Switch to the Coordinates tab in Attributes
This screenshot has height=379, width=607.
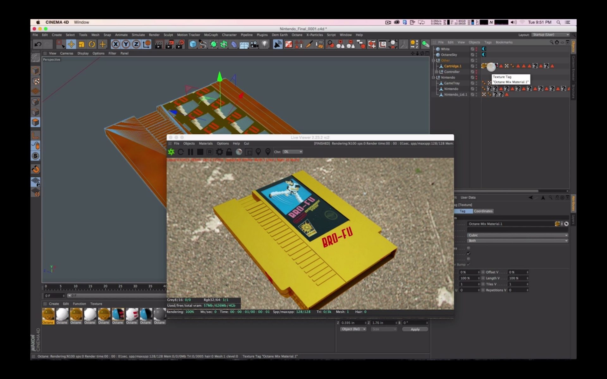483,211
